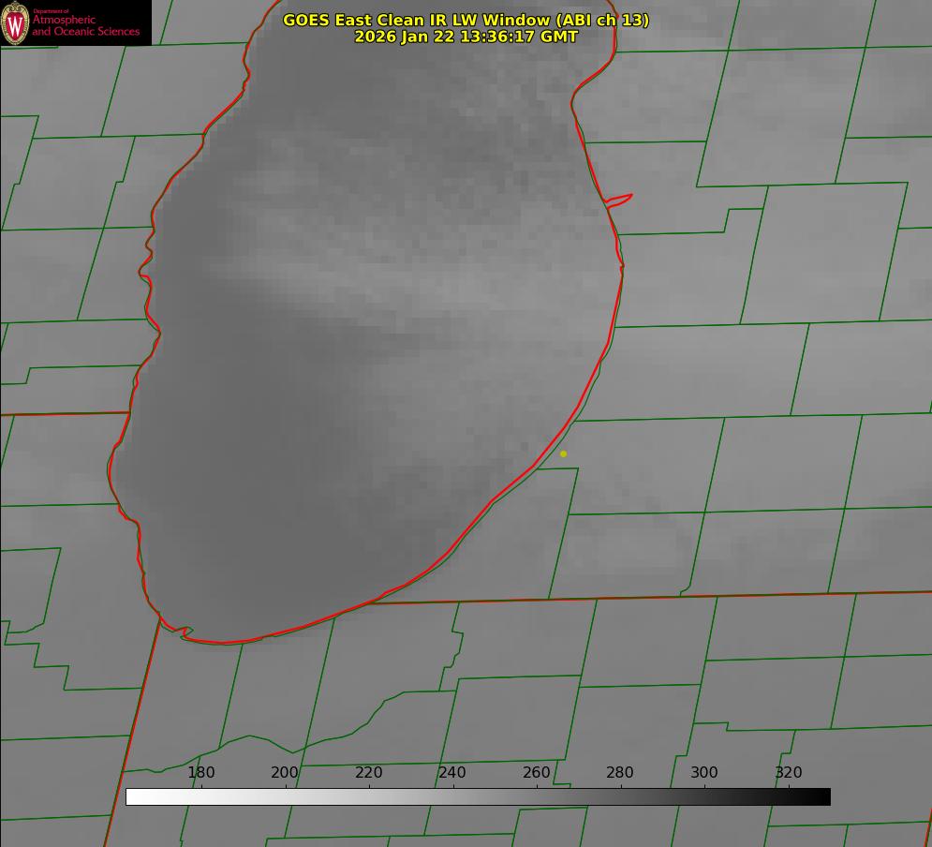
Task: Select the 280 label on the colorbar
Action: pyautogui.click(x=620, y=773)
